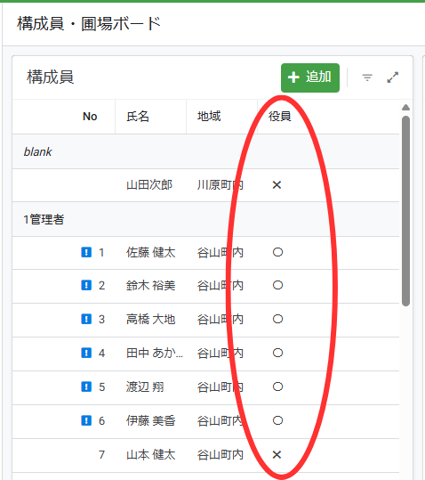Screen dimensions: 425x480
Task: Click blue alert icon on row 4
Action: coord(86,353)
